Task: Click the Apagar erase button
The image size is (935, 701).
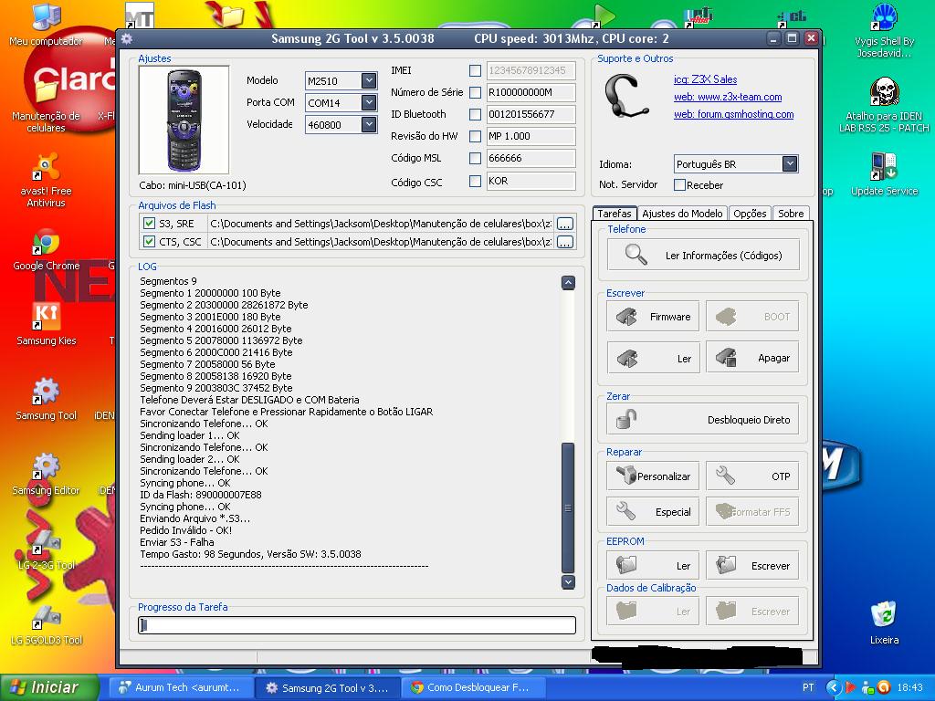Action: point(752,358)
